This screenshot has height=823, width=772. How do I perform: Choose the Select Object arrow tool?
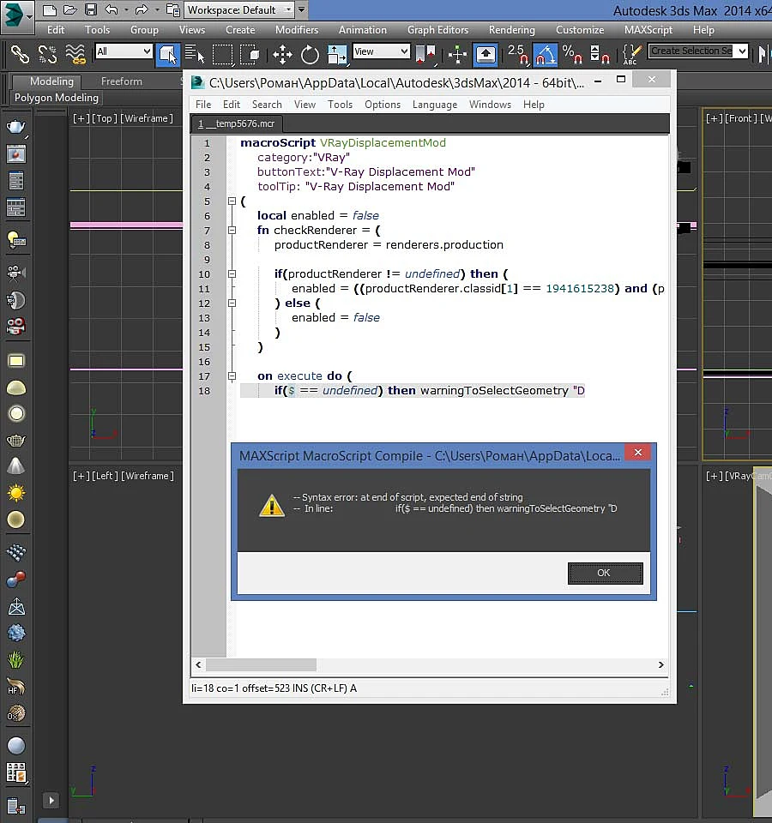click(x=167, y=53)
